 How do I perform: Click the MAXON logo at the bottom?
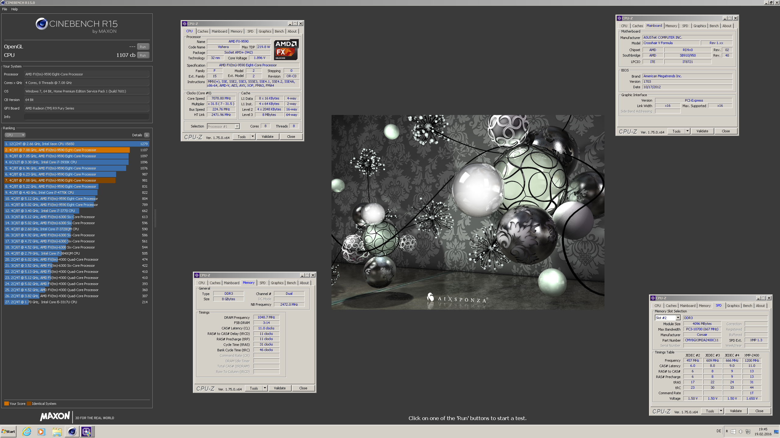click(x=55, y=416)
